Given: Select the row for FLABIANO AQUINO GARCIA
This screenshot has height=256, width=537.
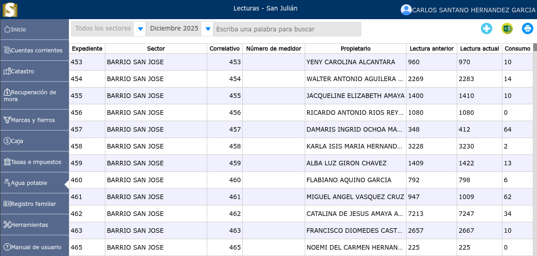Looking at the screenshot, I should coord(349,180).
